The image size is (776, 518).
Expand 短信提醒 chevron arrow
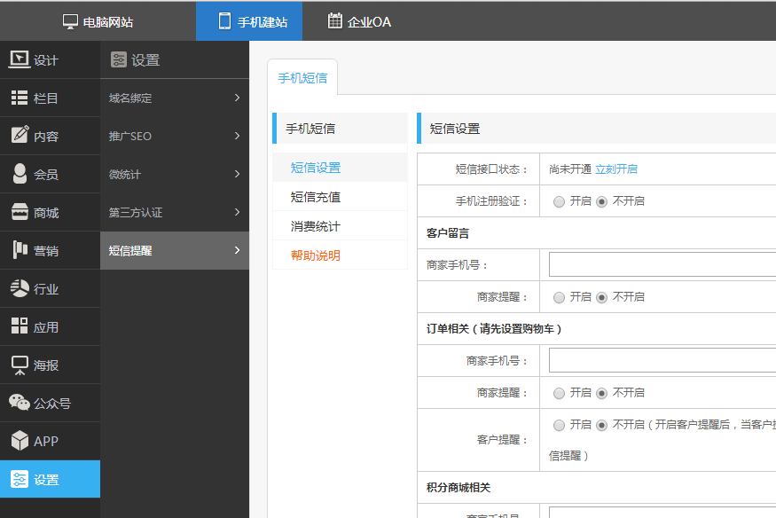click(237, 250)
